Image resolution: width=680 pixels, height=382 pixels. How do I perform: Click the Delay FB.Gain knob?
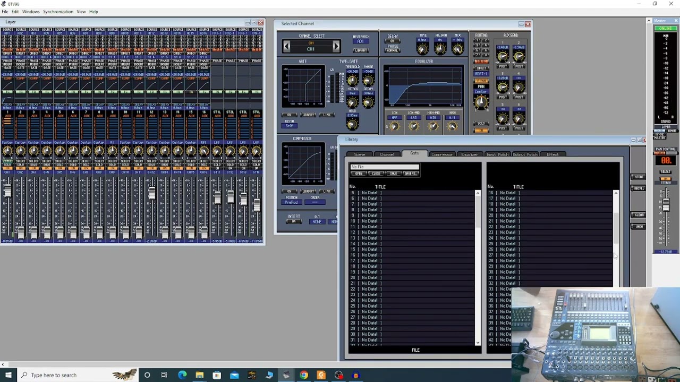[x=440, y=49]
